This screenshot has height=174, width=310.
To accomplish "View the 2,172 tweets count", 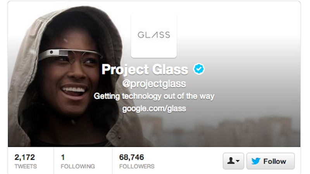I will pyautogui.click(x=25, y=157).
